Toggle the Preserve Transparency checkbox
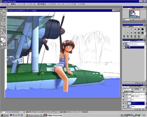 [x=123, y=91]
